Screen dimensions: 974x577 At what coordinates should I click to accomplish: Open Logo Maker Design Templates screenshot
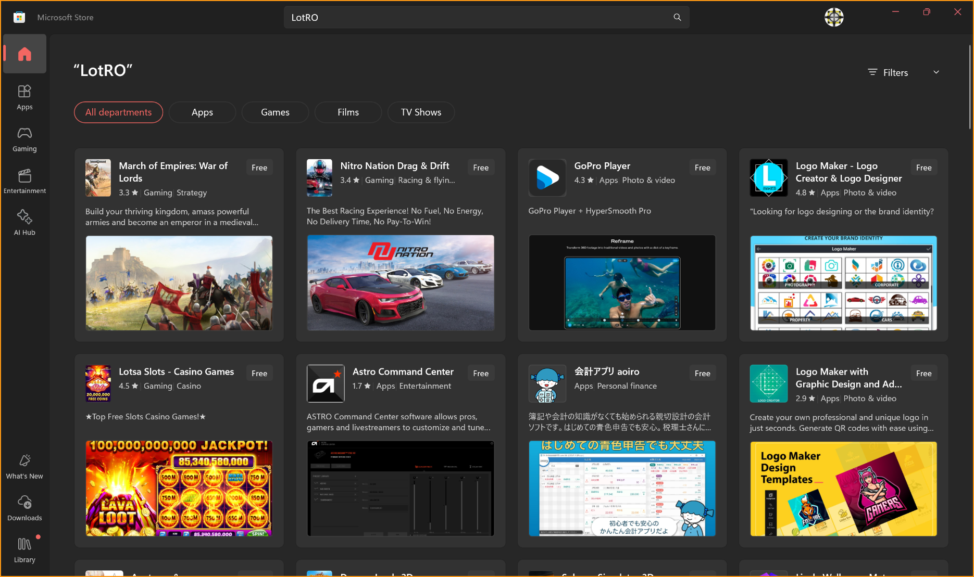point(844,489)
